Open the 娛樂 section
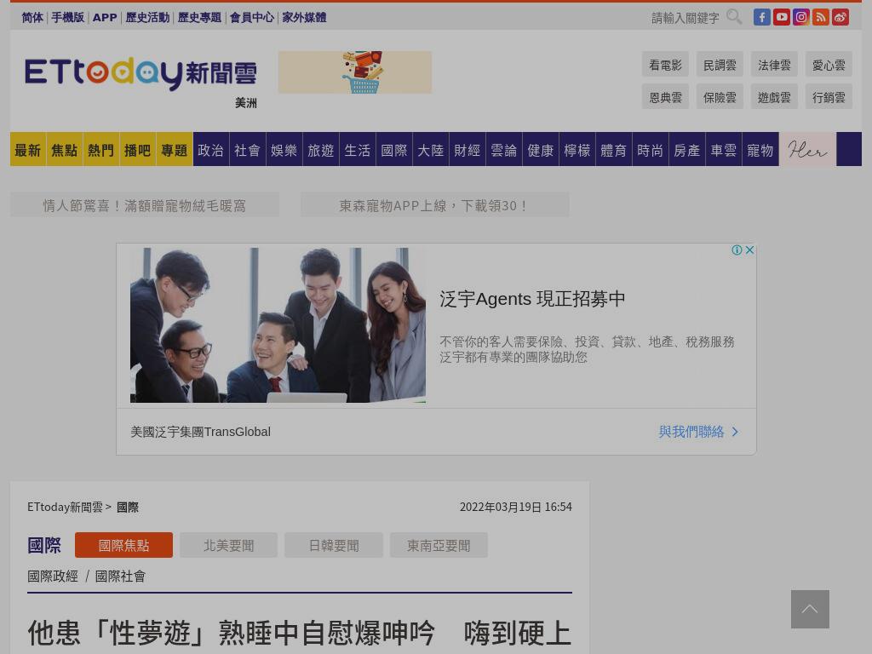 click(284, 150)
